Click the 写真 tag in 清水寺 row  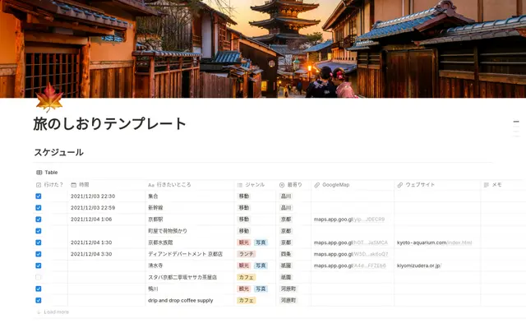point(261,266)
